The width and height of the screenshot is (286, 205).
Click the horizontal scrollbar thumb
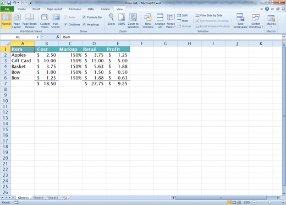click(221, 198)
